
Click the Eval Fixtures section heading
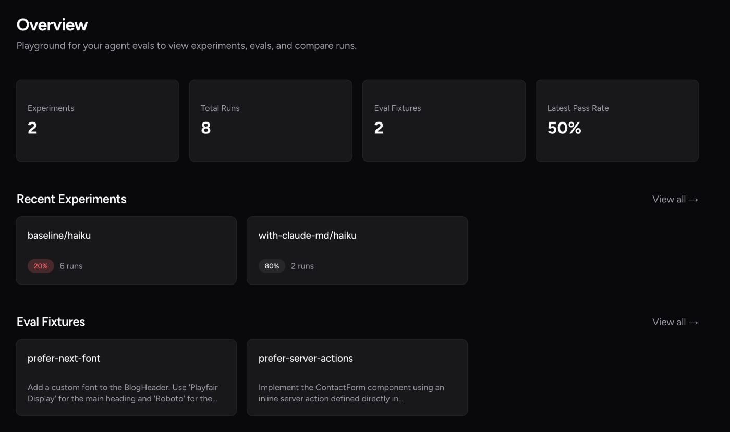pos(51,322)
